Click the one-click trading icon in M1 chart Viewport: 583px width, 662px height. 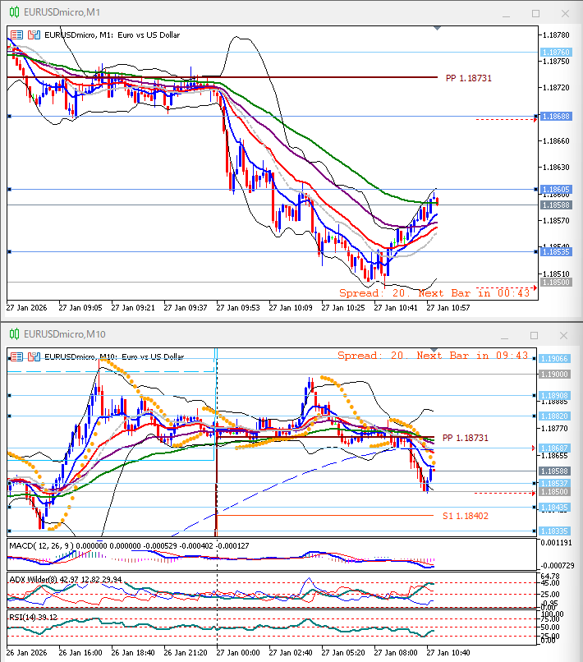[16, 34]
